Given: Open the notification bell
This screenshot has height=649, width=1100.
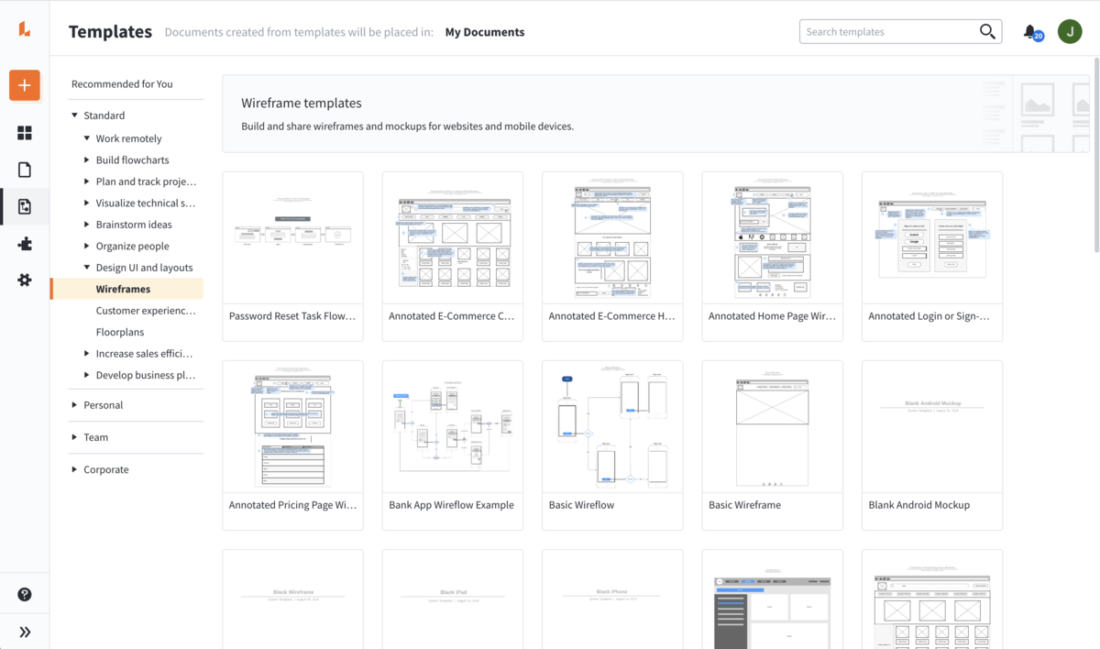Looking at the screenshot, I should click(x=1028, y=30).
